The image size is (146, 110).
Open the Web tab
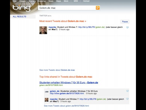(x=15, y=1)
